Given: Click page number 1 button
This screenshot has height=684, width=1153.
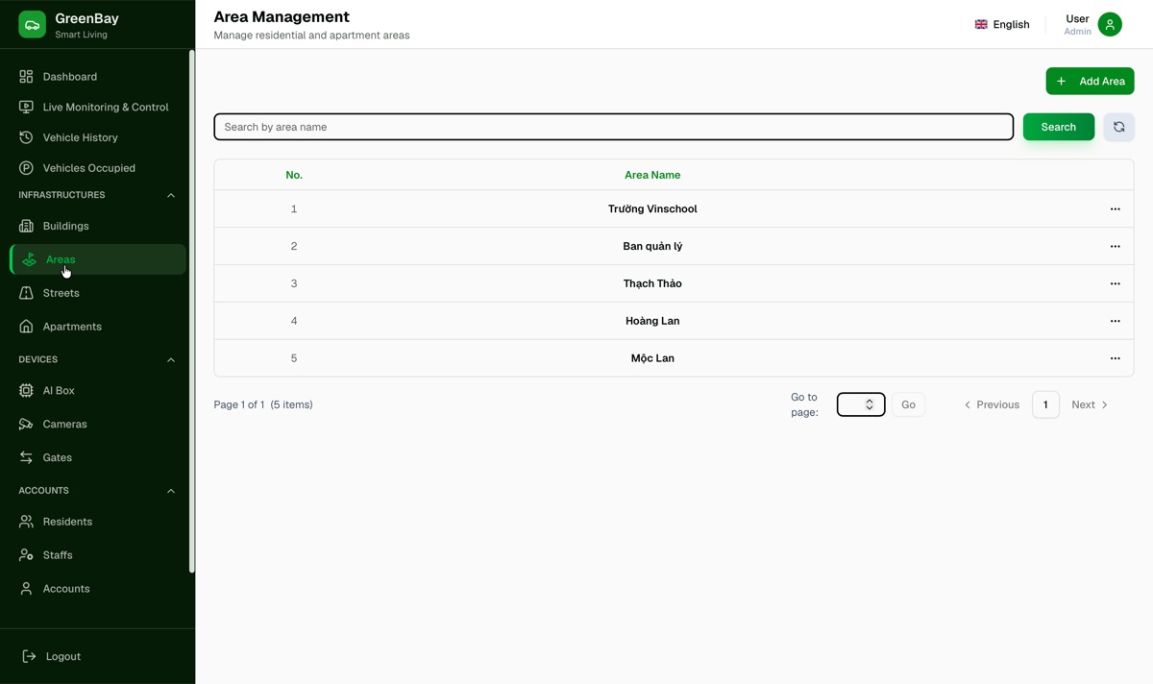Looking at the screenshot, I should pyautogui.click(x=1045, y=404).
